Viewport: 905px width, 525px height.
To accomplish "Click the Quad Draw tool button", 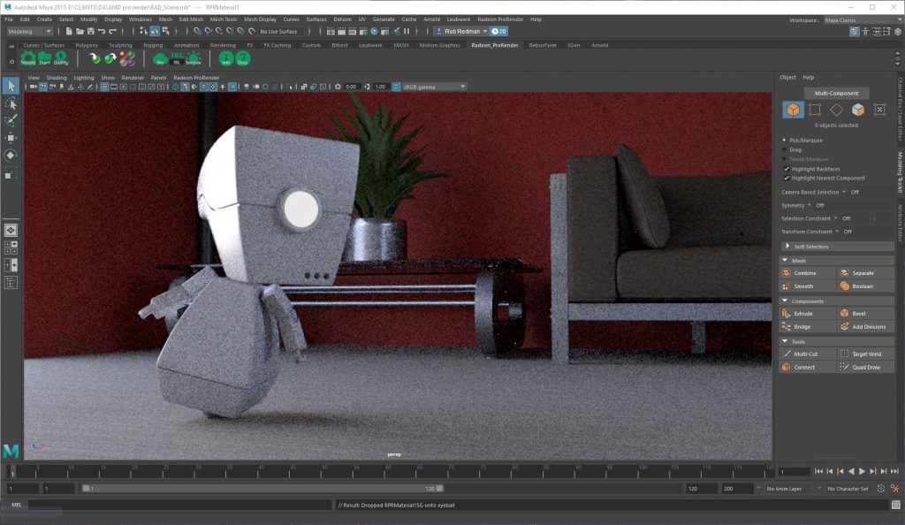I will [864, 367].
